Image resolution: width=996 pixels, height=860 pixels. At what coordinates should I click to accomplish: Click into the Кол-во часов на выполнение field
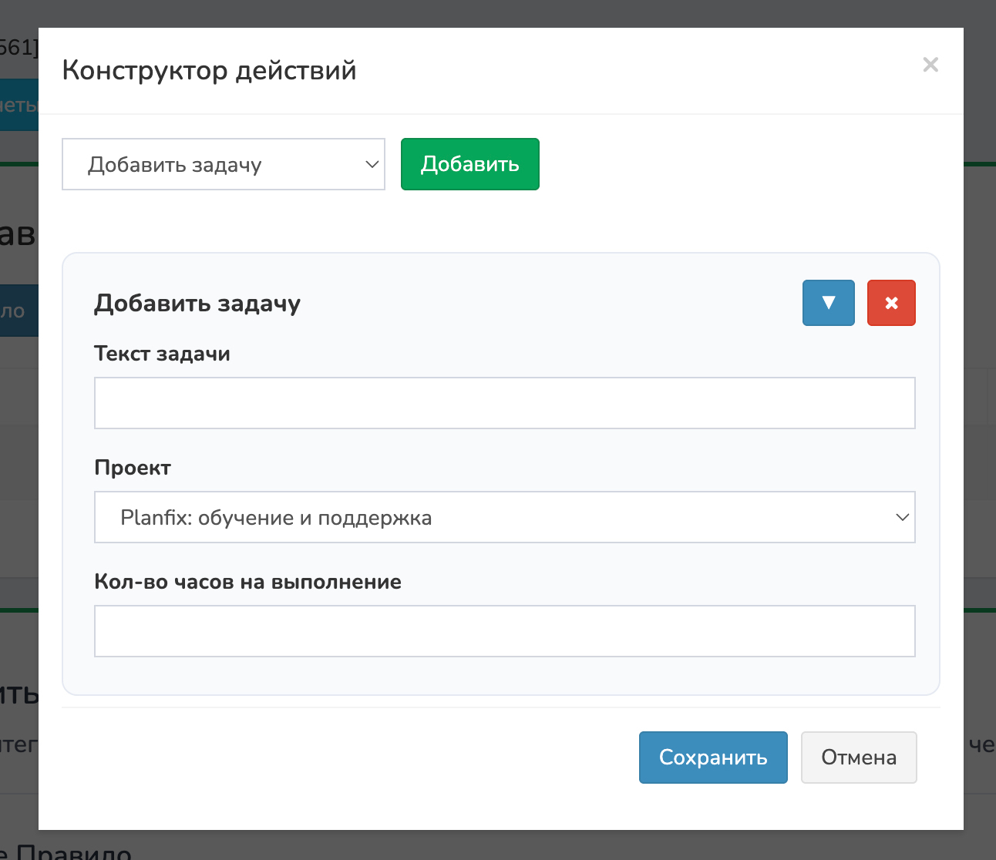click(x=504, y=631)
